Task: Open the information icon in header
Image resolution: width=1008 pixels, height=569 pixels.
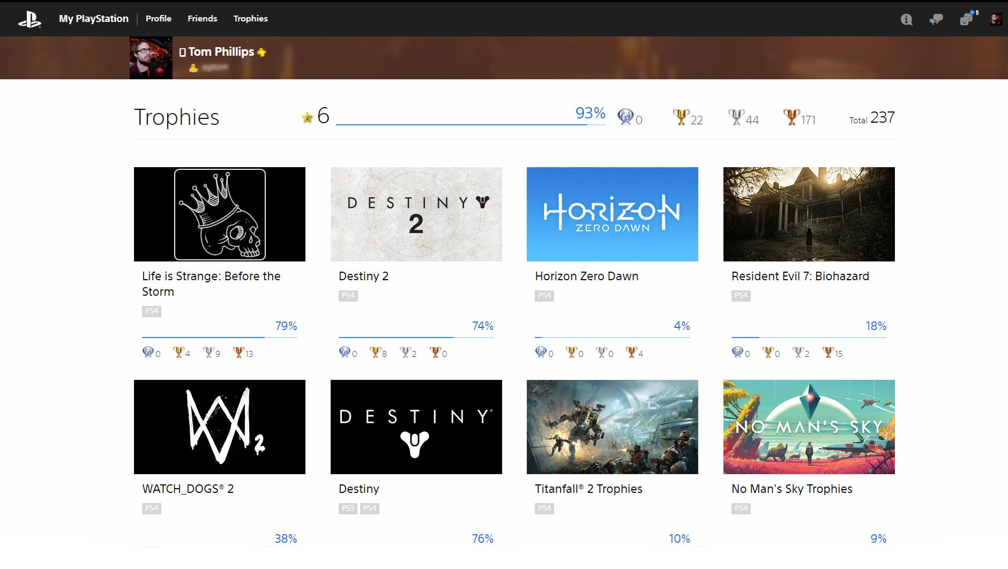Action: [906, 19]
